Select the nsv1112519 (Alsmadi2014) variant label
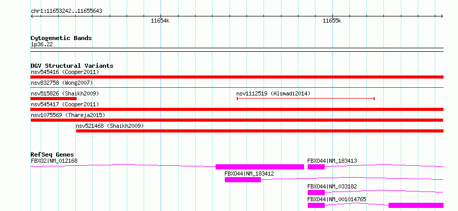Image resolution: width=458 pixels, height=211 pixels. (273, 93)
